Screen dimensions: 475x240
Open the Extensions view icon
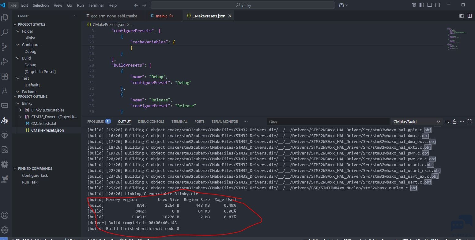[5, 76]
